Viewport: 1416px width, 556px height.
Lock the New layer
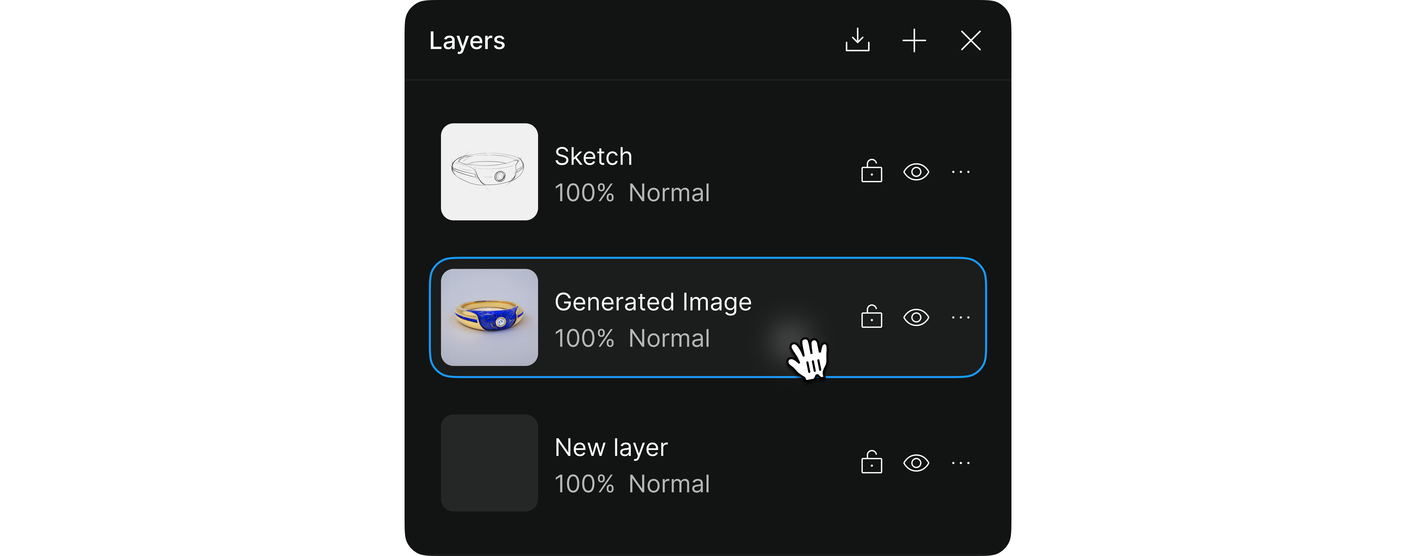click(x=872, y=462)
